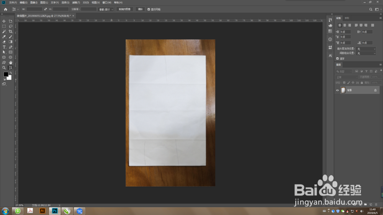Toggle lock image pixels brush icon
The height and width of the screenshot is (215, 383).
tap(349, 83)
